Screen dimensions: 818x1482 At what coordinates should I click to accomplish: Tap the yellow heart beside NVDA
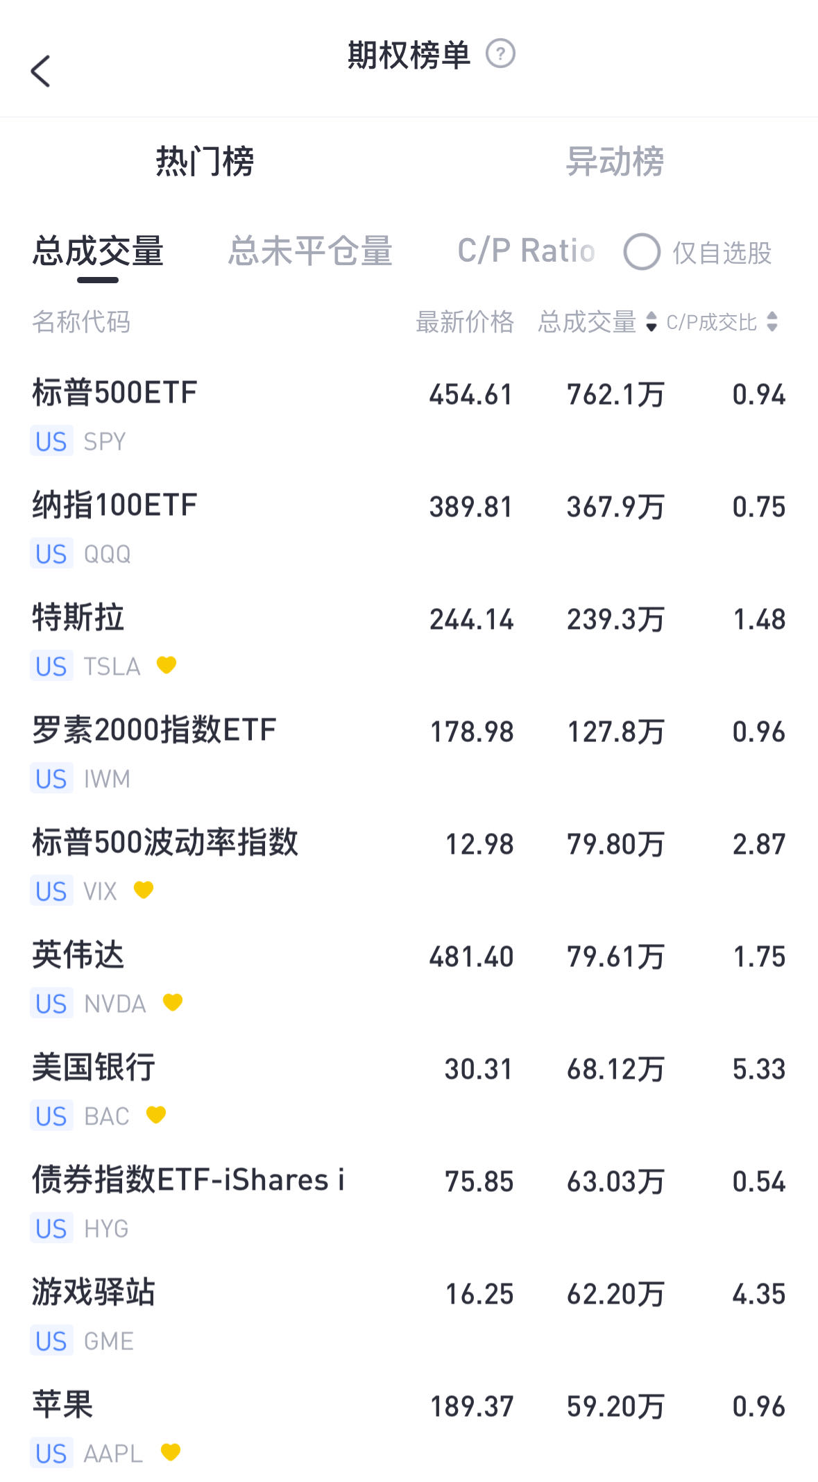pyautogui.click(x=172, y=1002)
